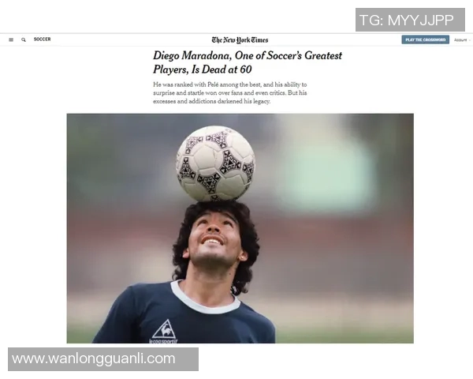
Task: Click the Le Coq Sportif shirt logo
Action: (x=164, y=332)
